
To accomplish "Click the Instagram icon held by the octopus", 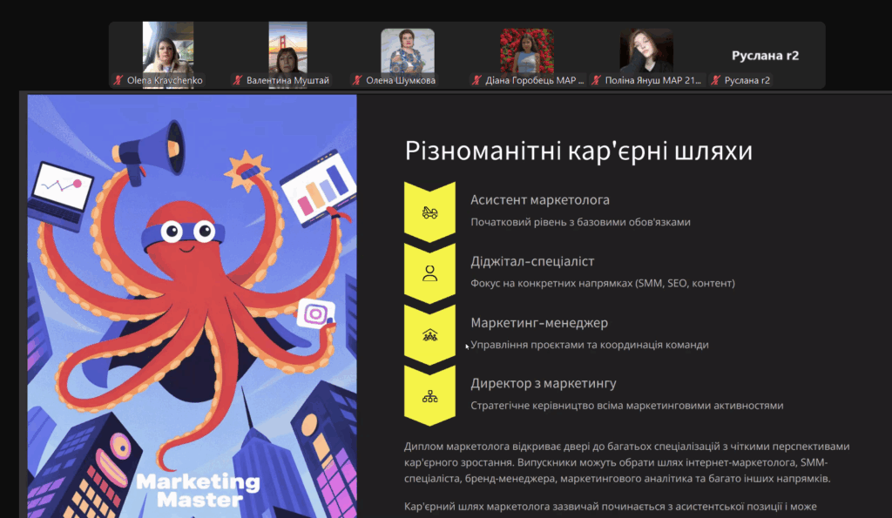I will click(315, 313).
